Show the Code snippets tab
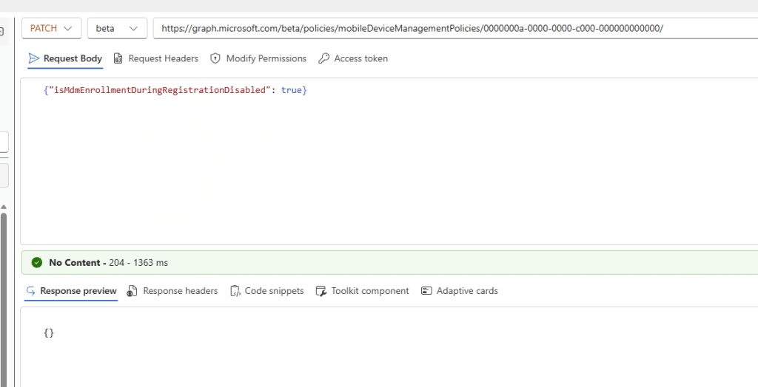This screenshot has width=758, height=387. [274, 291]
